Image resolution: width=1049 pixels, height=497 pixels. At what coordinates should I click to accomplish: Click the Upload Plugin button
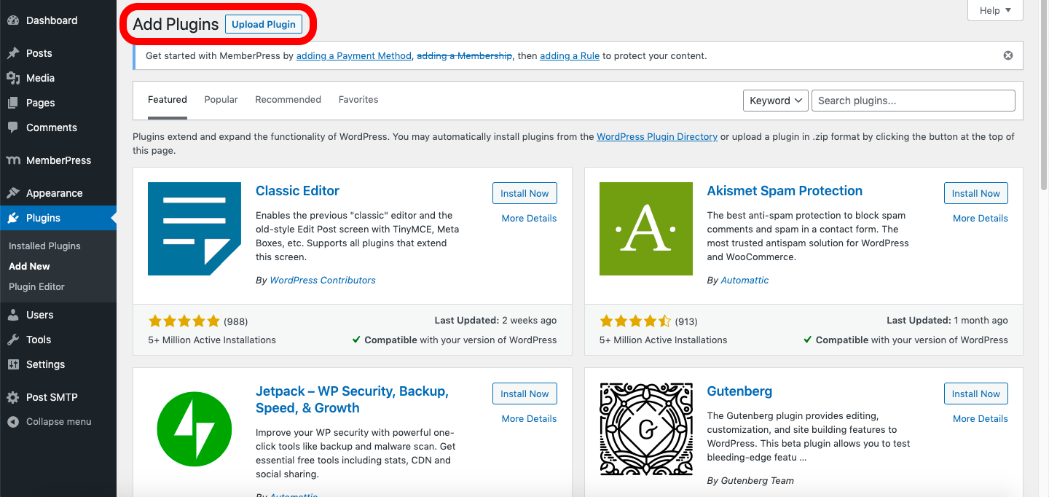(x=264, y=24)
